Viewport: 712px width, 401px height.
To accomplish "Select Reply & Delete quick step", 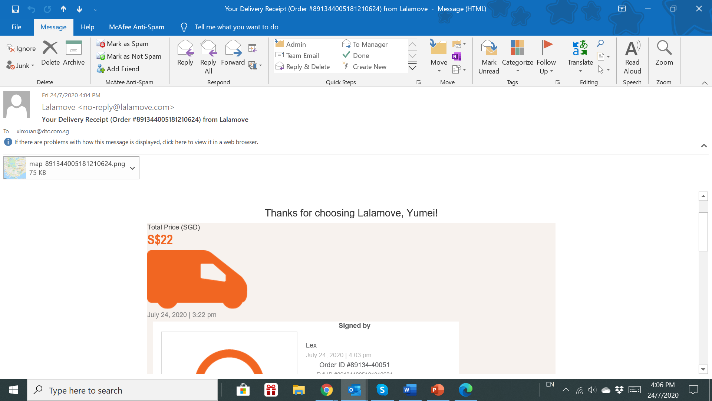I will [x=303, y=67].
